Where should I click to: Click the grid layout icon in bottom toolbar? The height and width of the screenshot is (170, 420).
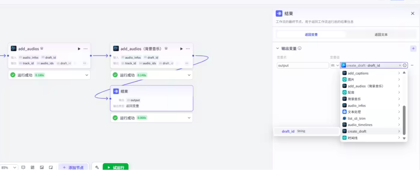32,167
